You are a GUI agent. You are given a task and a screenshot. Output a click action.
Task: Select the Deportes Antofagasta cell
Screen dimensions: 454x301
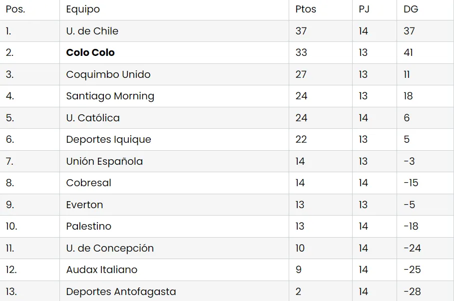pyautogui.click(x=121, y=292)
